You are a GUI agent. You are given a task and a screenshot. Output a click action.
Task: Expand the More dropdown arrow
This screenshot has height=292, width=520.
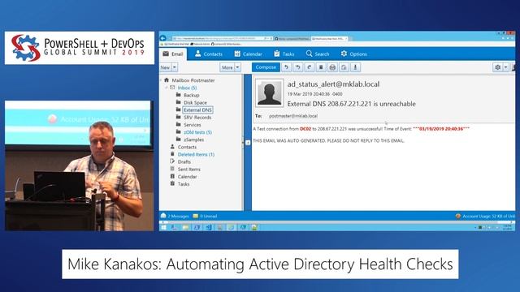237,67
